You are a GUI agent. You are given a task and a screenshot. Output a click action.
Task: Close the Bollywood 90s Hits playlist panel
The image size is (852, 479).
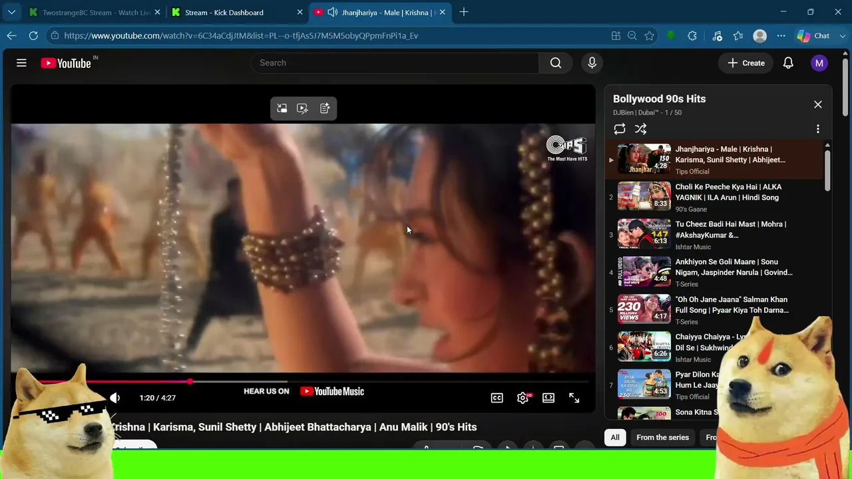(818, 104)
